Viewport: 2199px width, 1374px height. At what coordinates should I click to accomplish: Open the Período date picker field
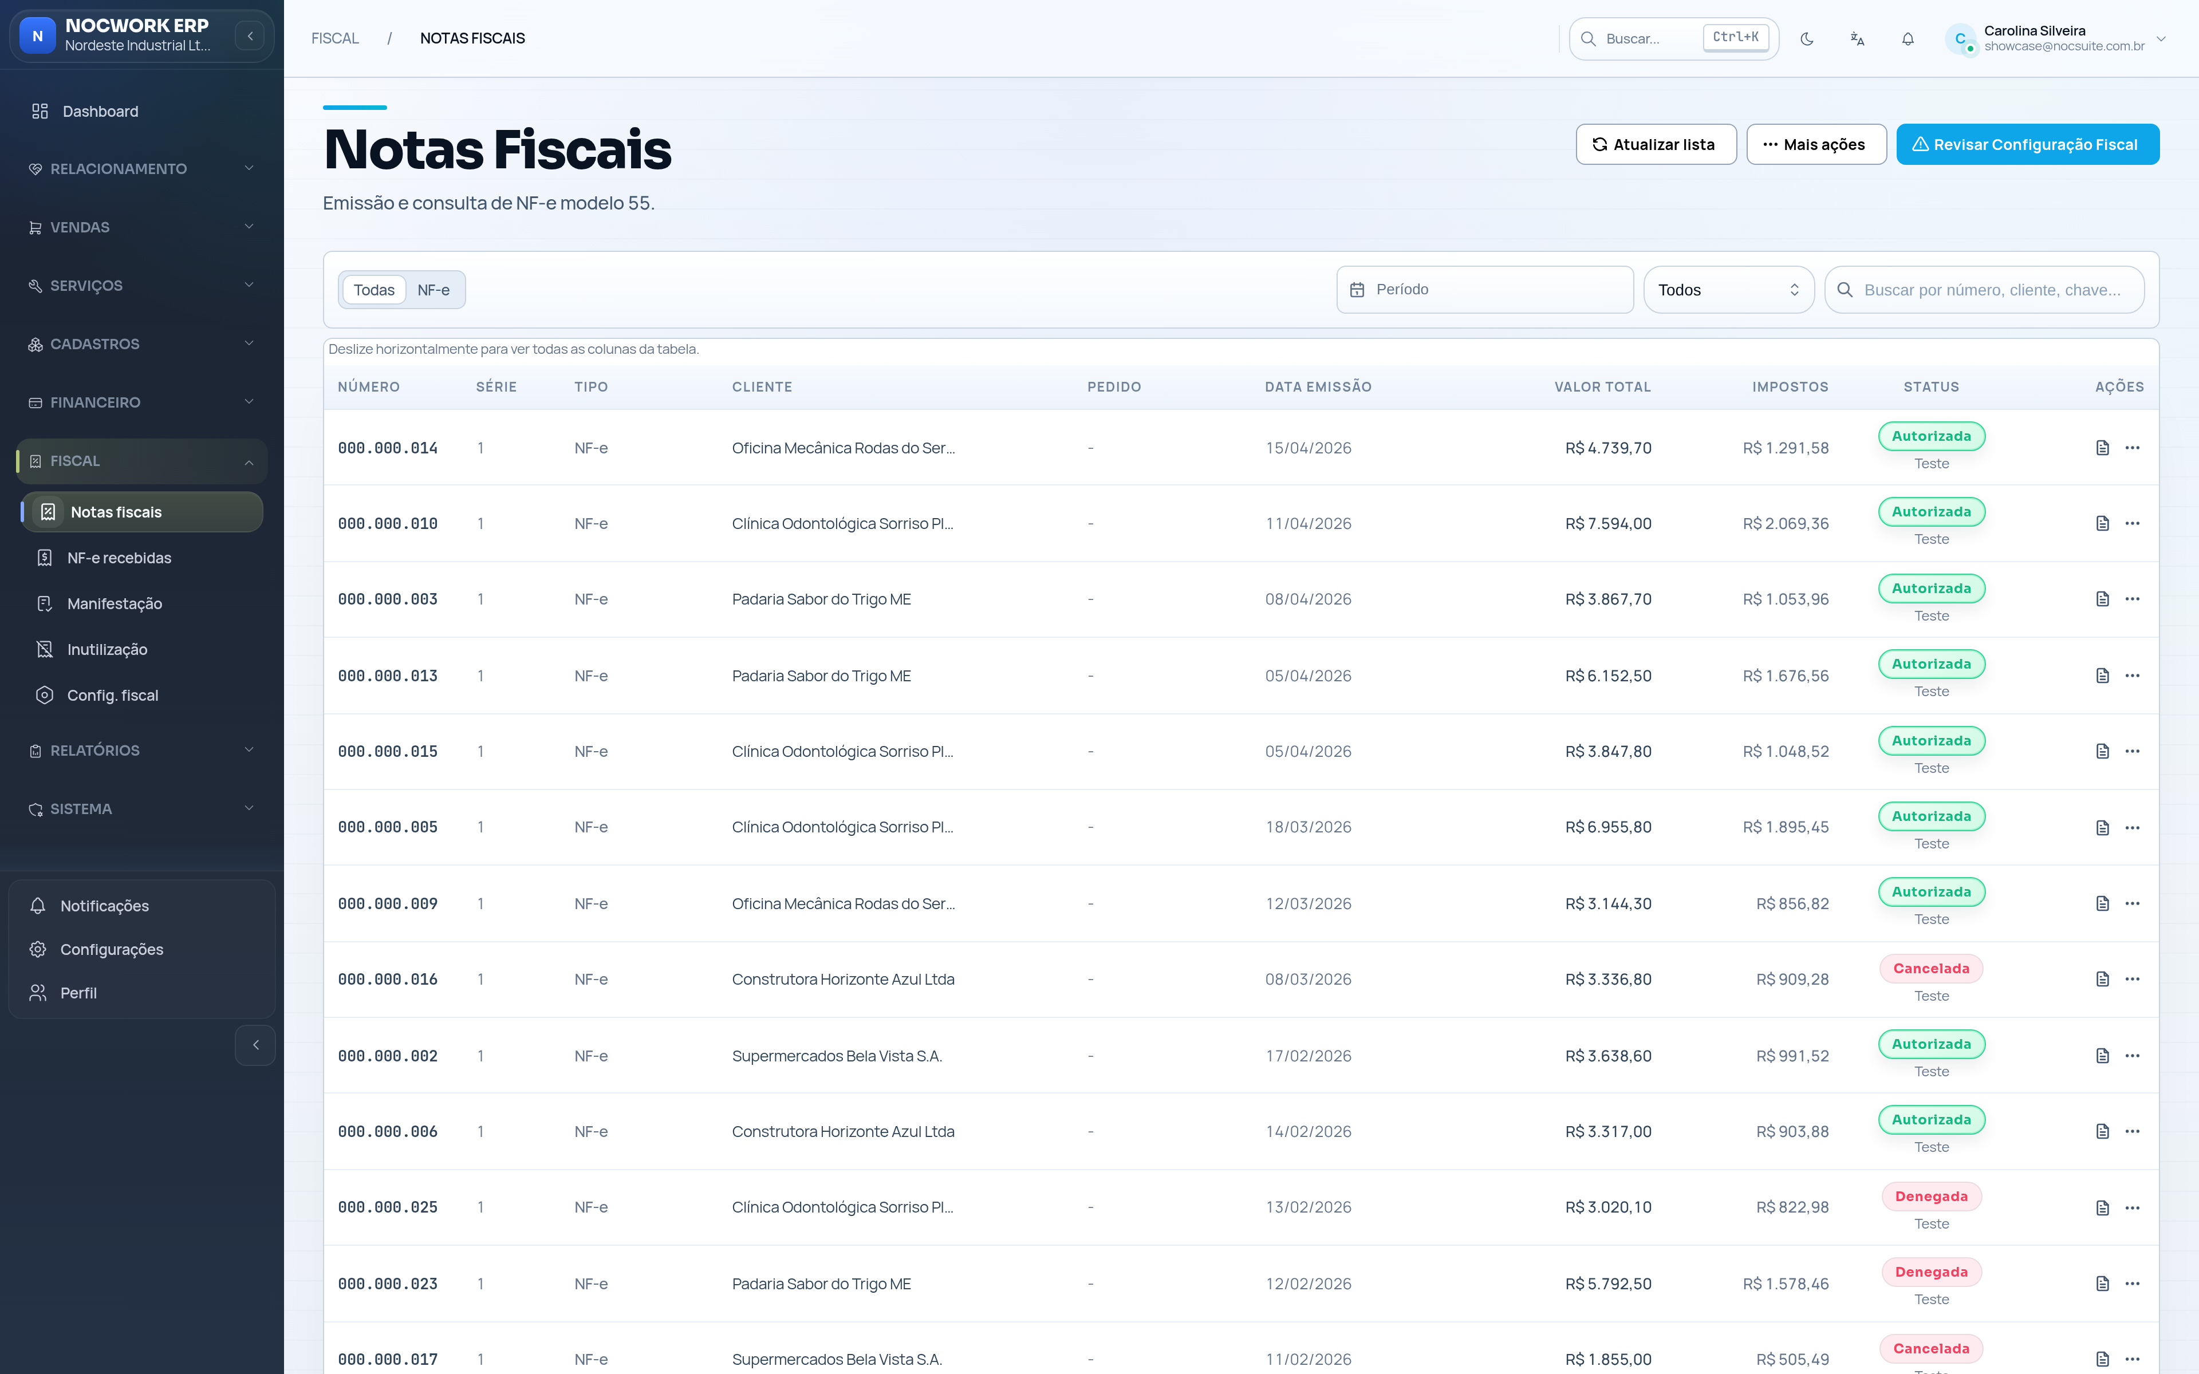(x=1485, y=290)
